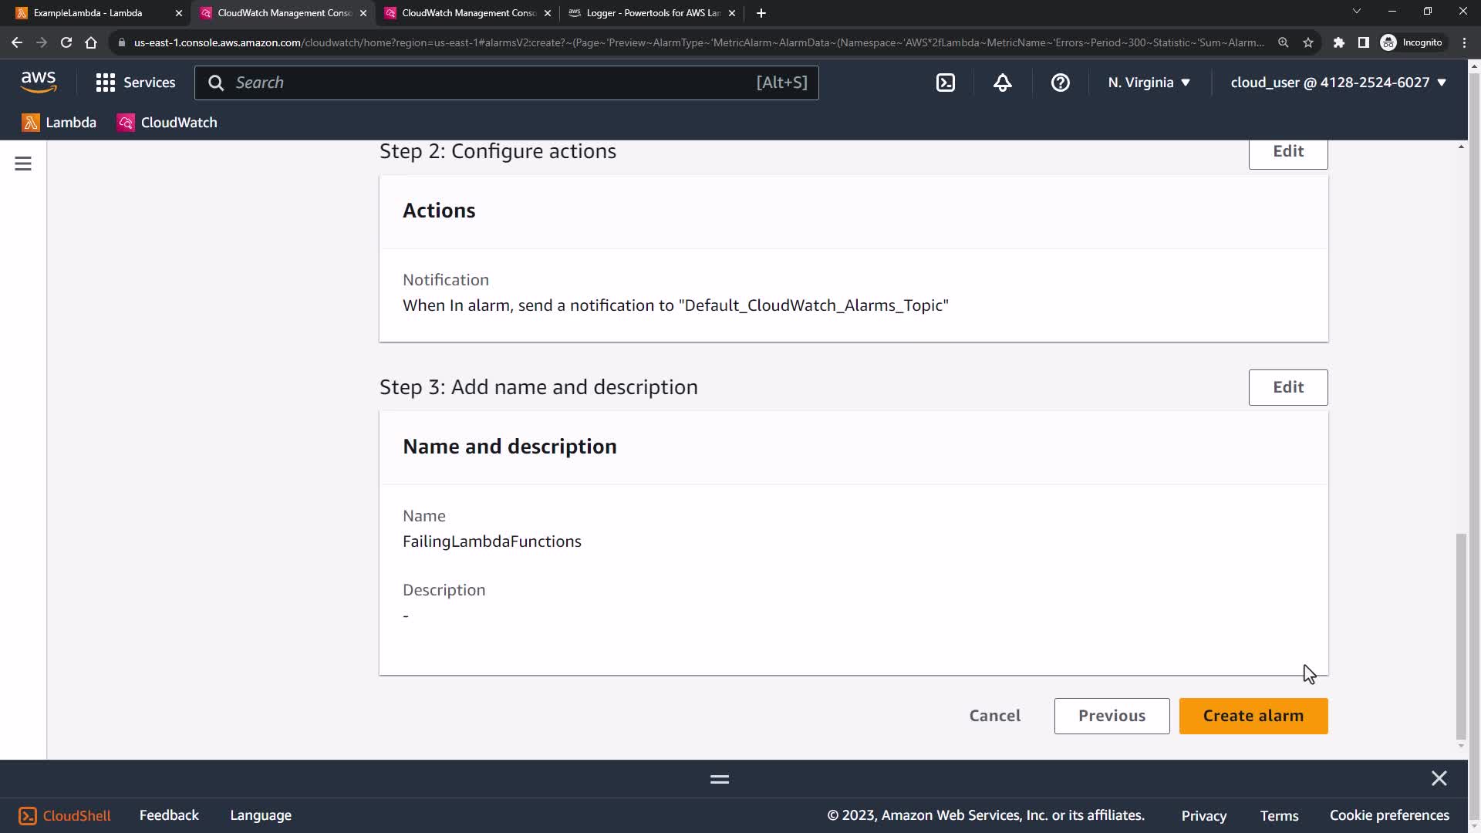Viewport: 1481px width, 833px height.
Task: Open the browser extensions puzzle icon
Action: coord(1339,42)
